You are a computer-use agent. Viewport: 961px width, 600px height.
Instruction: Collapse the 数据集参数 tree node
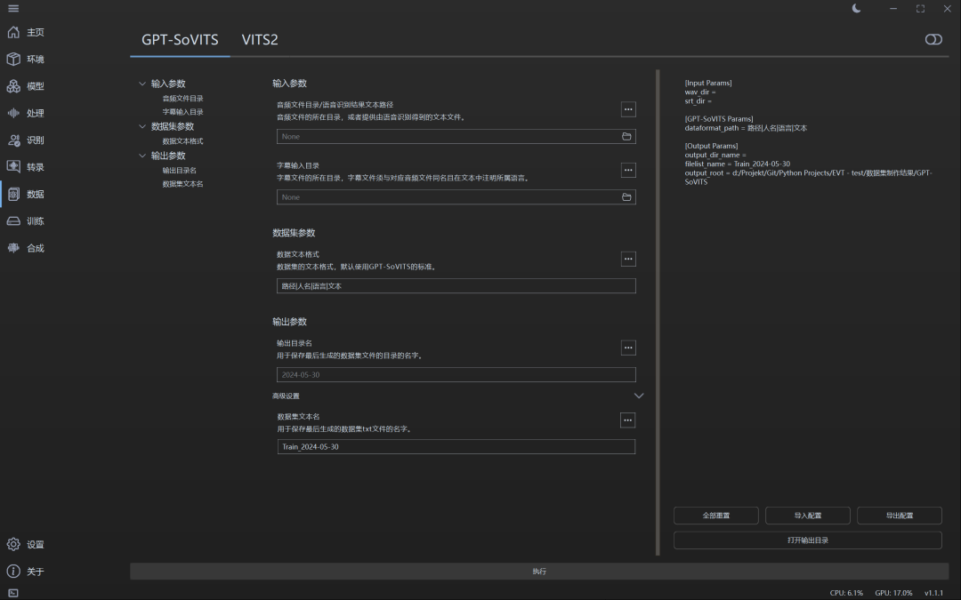[x=142, y=127]
